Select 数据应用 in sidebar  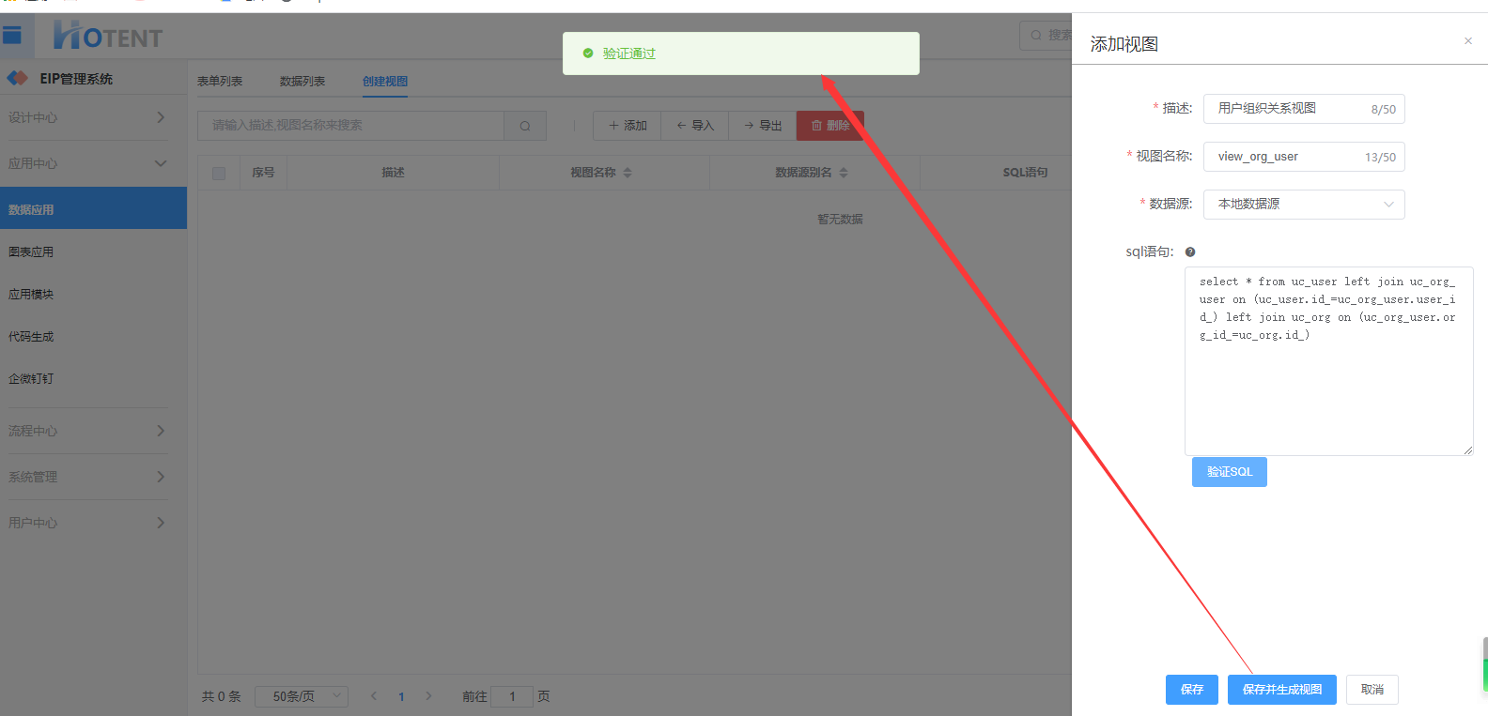[94, 208]
